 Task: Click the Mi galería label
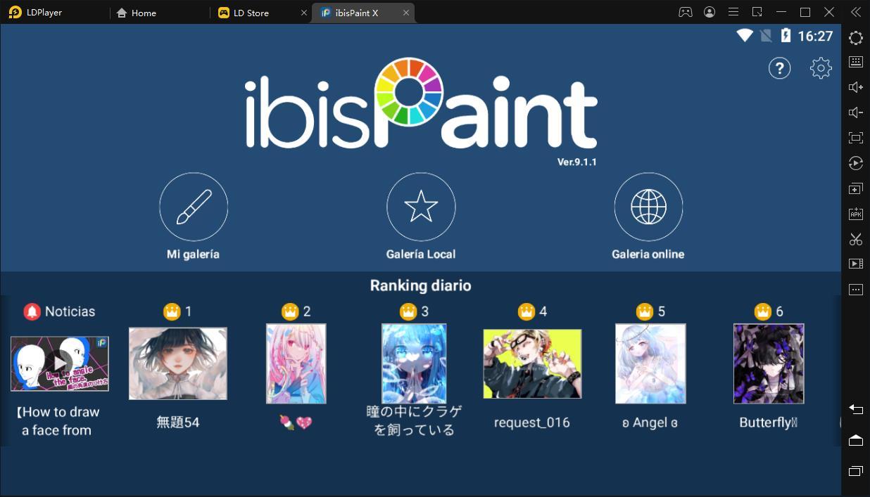[193, 254]
